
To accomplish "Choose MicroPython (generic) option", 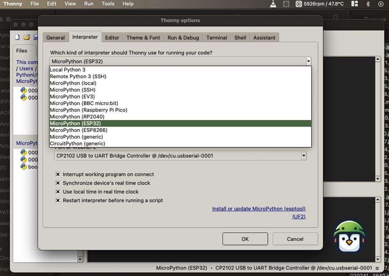I will click(180, 136).
